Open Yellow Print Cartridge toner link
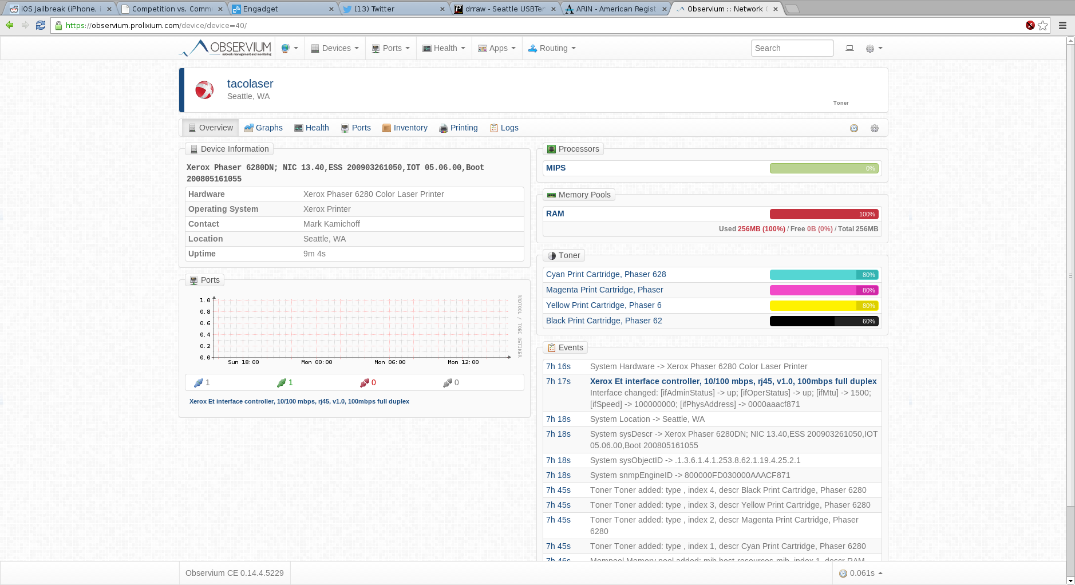This screenshot has height=585, width=1075. pos(603,305)
